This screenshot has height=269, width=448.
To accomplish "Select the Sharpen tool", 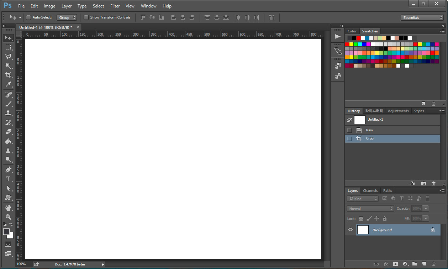I will click(8, 150).
